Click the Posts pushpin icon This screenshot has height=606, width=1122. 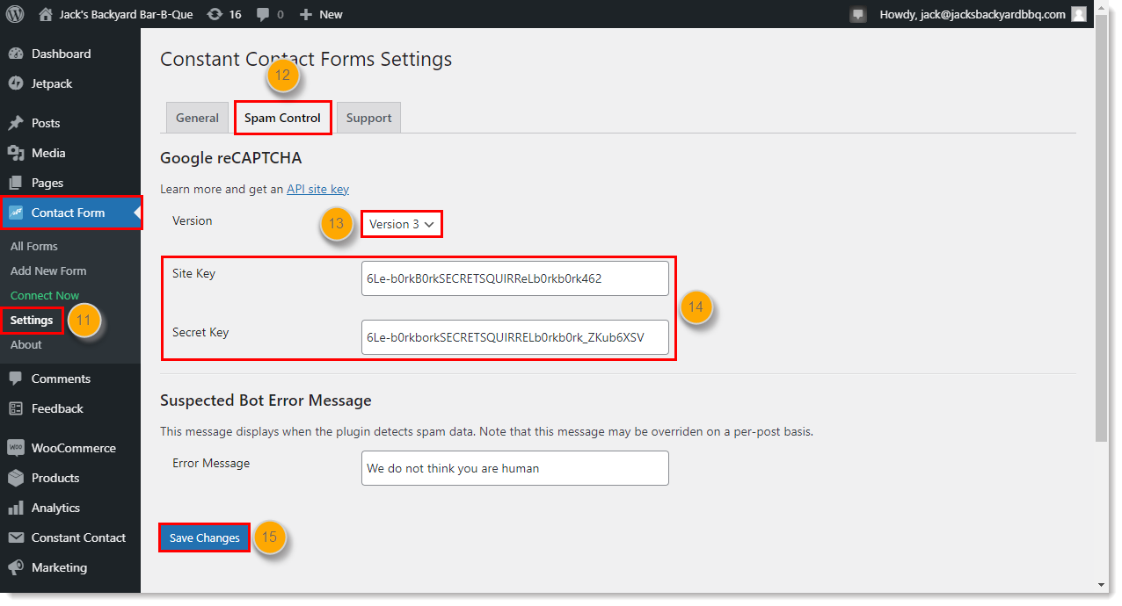point(15,123)
